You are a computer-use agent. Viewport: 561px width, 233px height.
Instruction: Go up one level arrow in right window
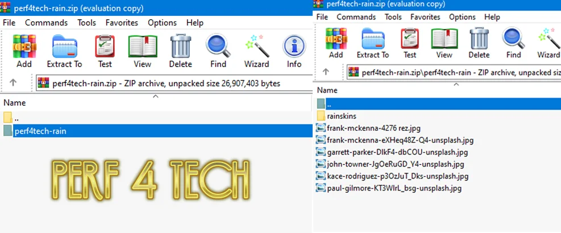(x=326, y=72)
